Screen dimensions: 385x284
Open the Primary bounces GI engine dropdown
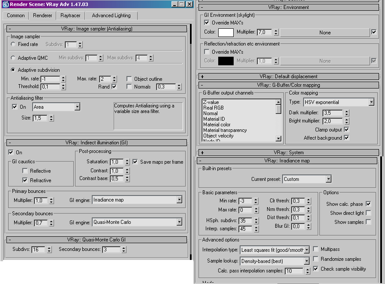(x=137, y=200)
